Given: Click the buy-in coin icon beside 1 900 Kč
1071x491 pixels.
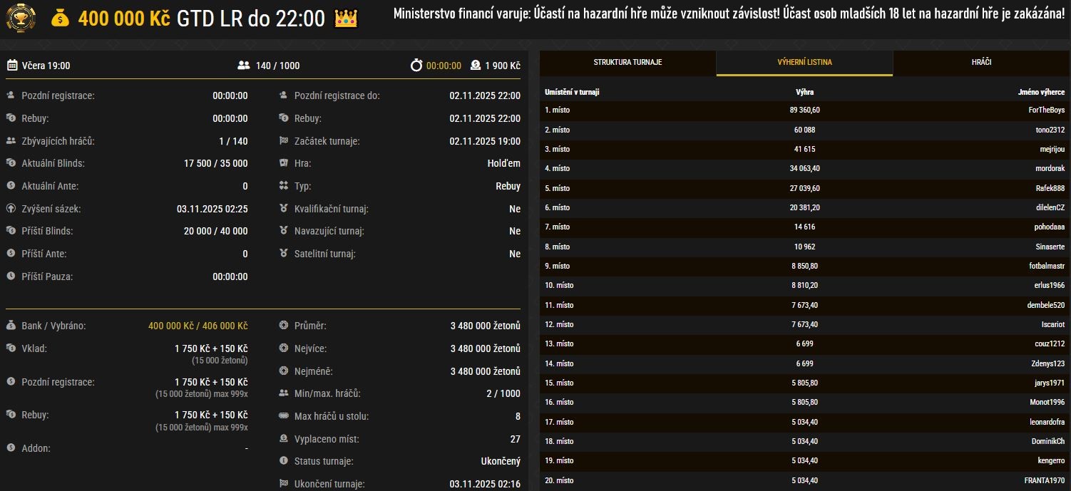Looking at the screenshot, I should click(x=476, y=66).
